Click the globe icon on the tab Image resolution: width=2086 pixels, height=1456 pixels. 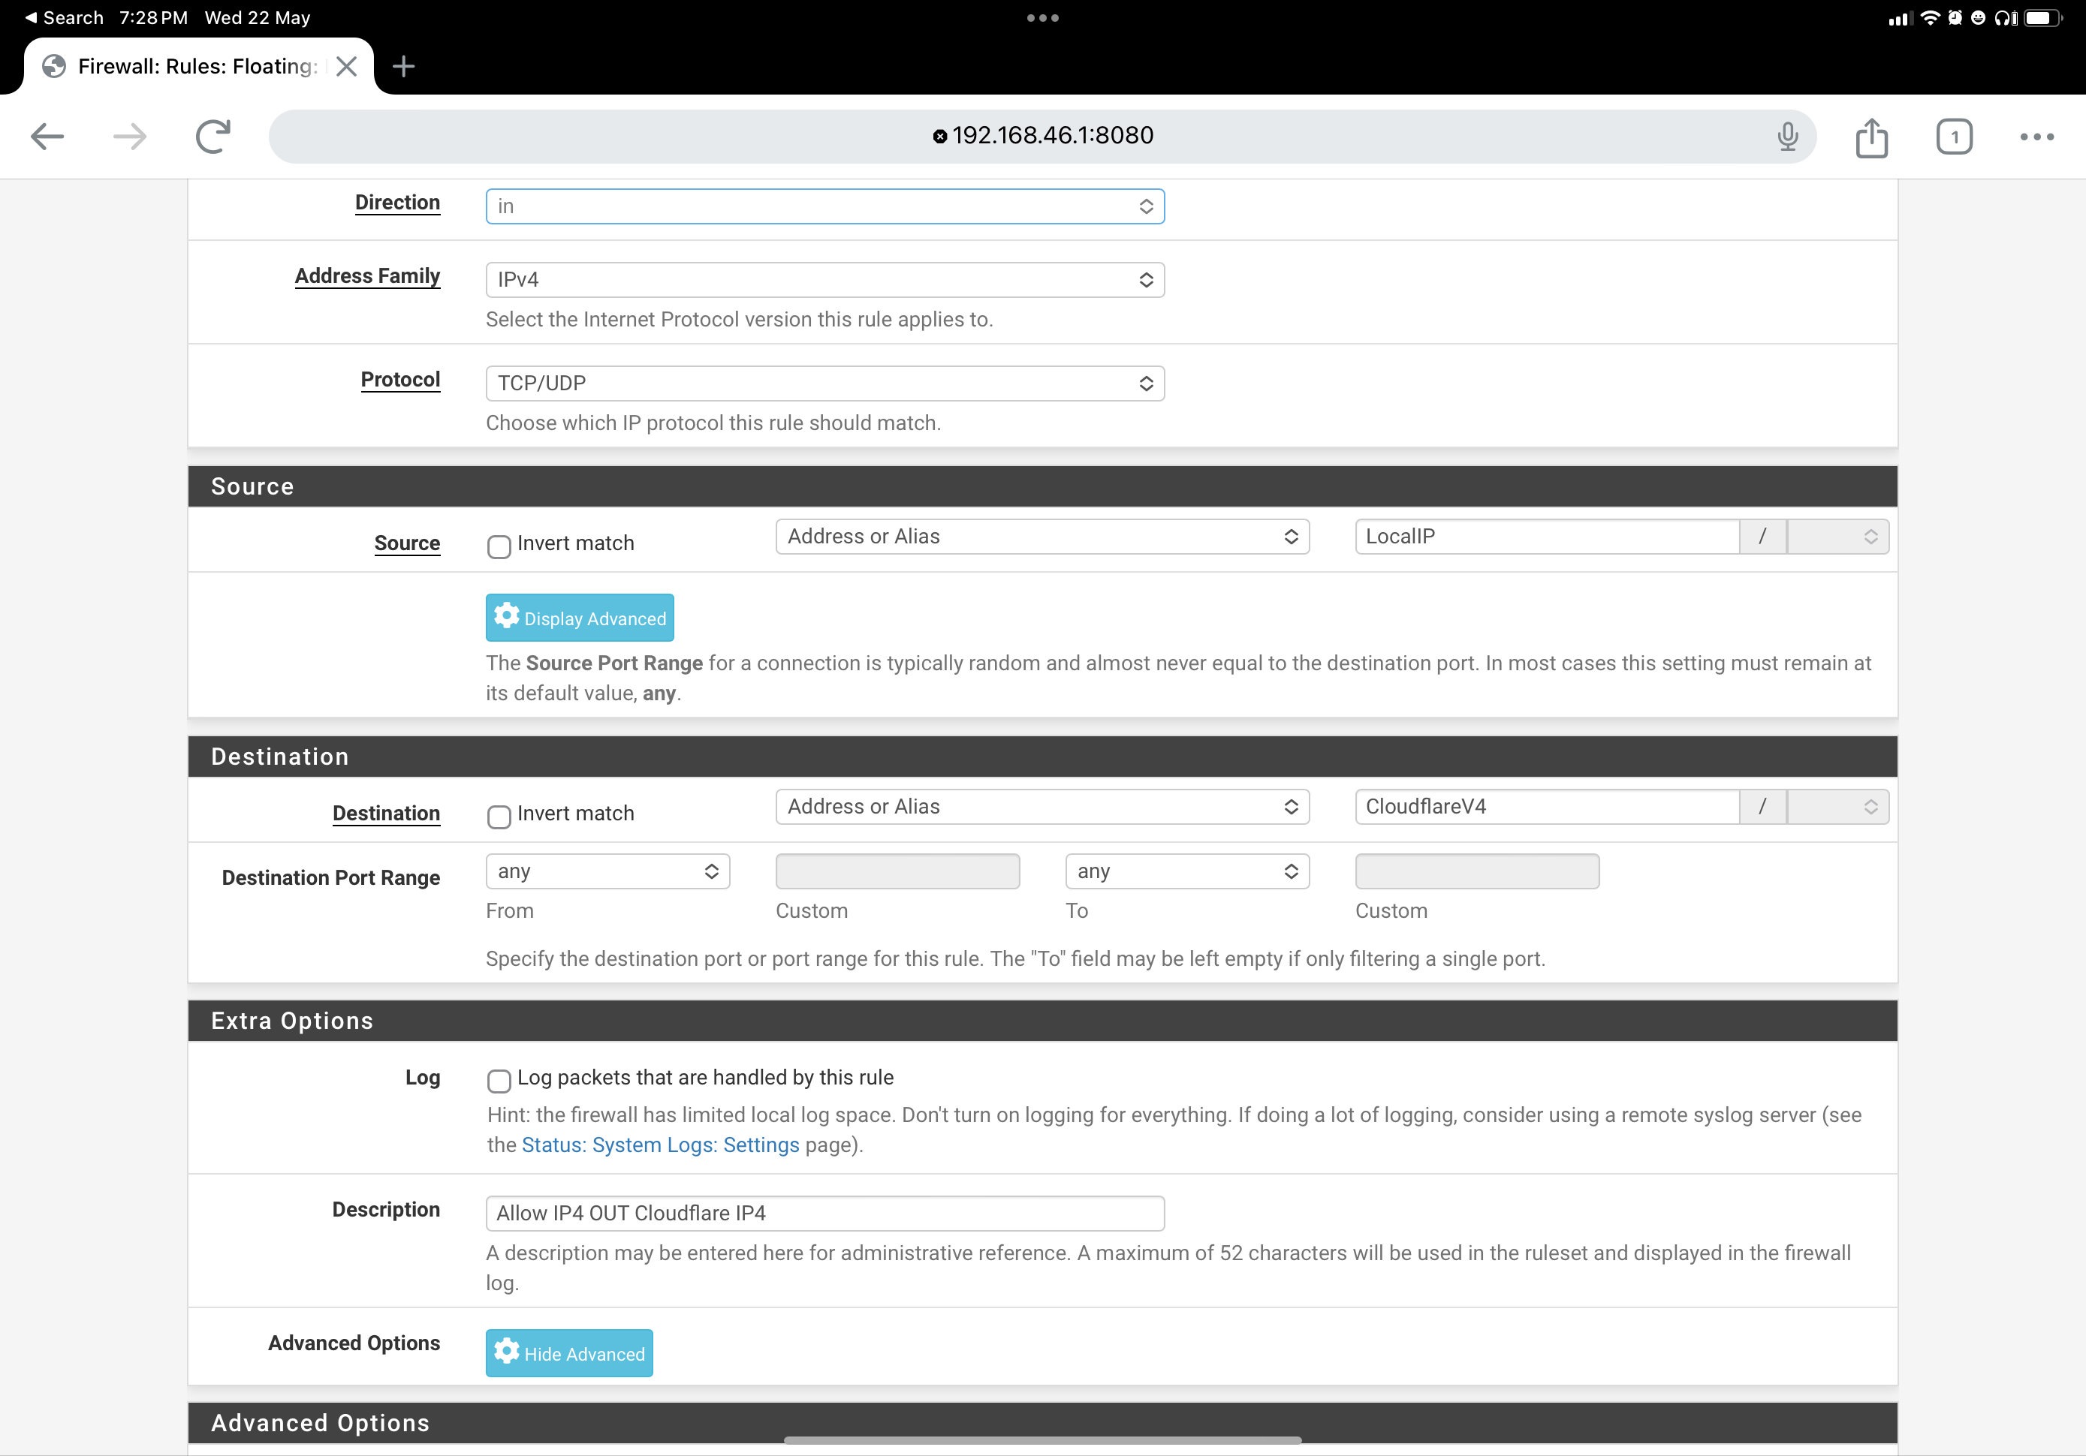pos(55,66)
